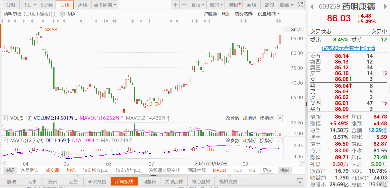
Task: Click the VOL indicator help icon
Action: click(5, 118)
